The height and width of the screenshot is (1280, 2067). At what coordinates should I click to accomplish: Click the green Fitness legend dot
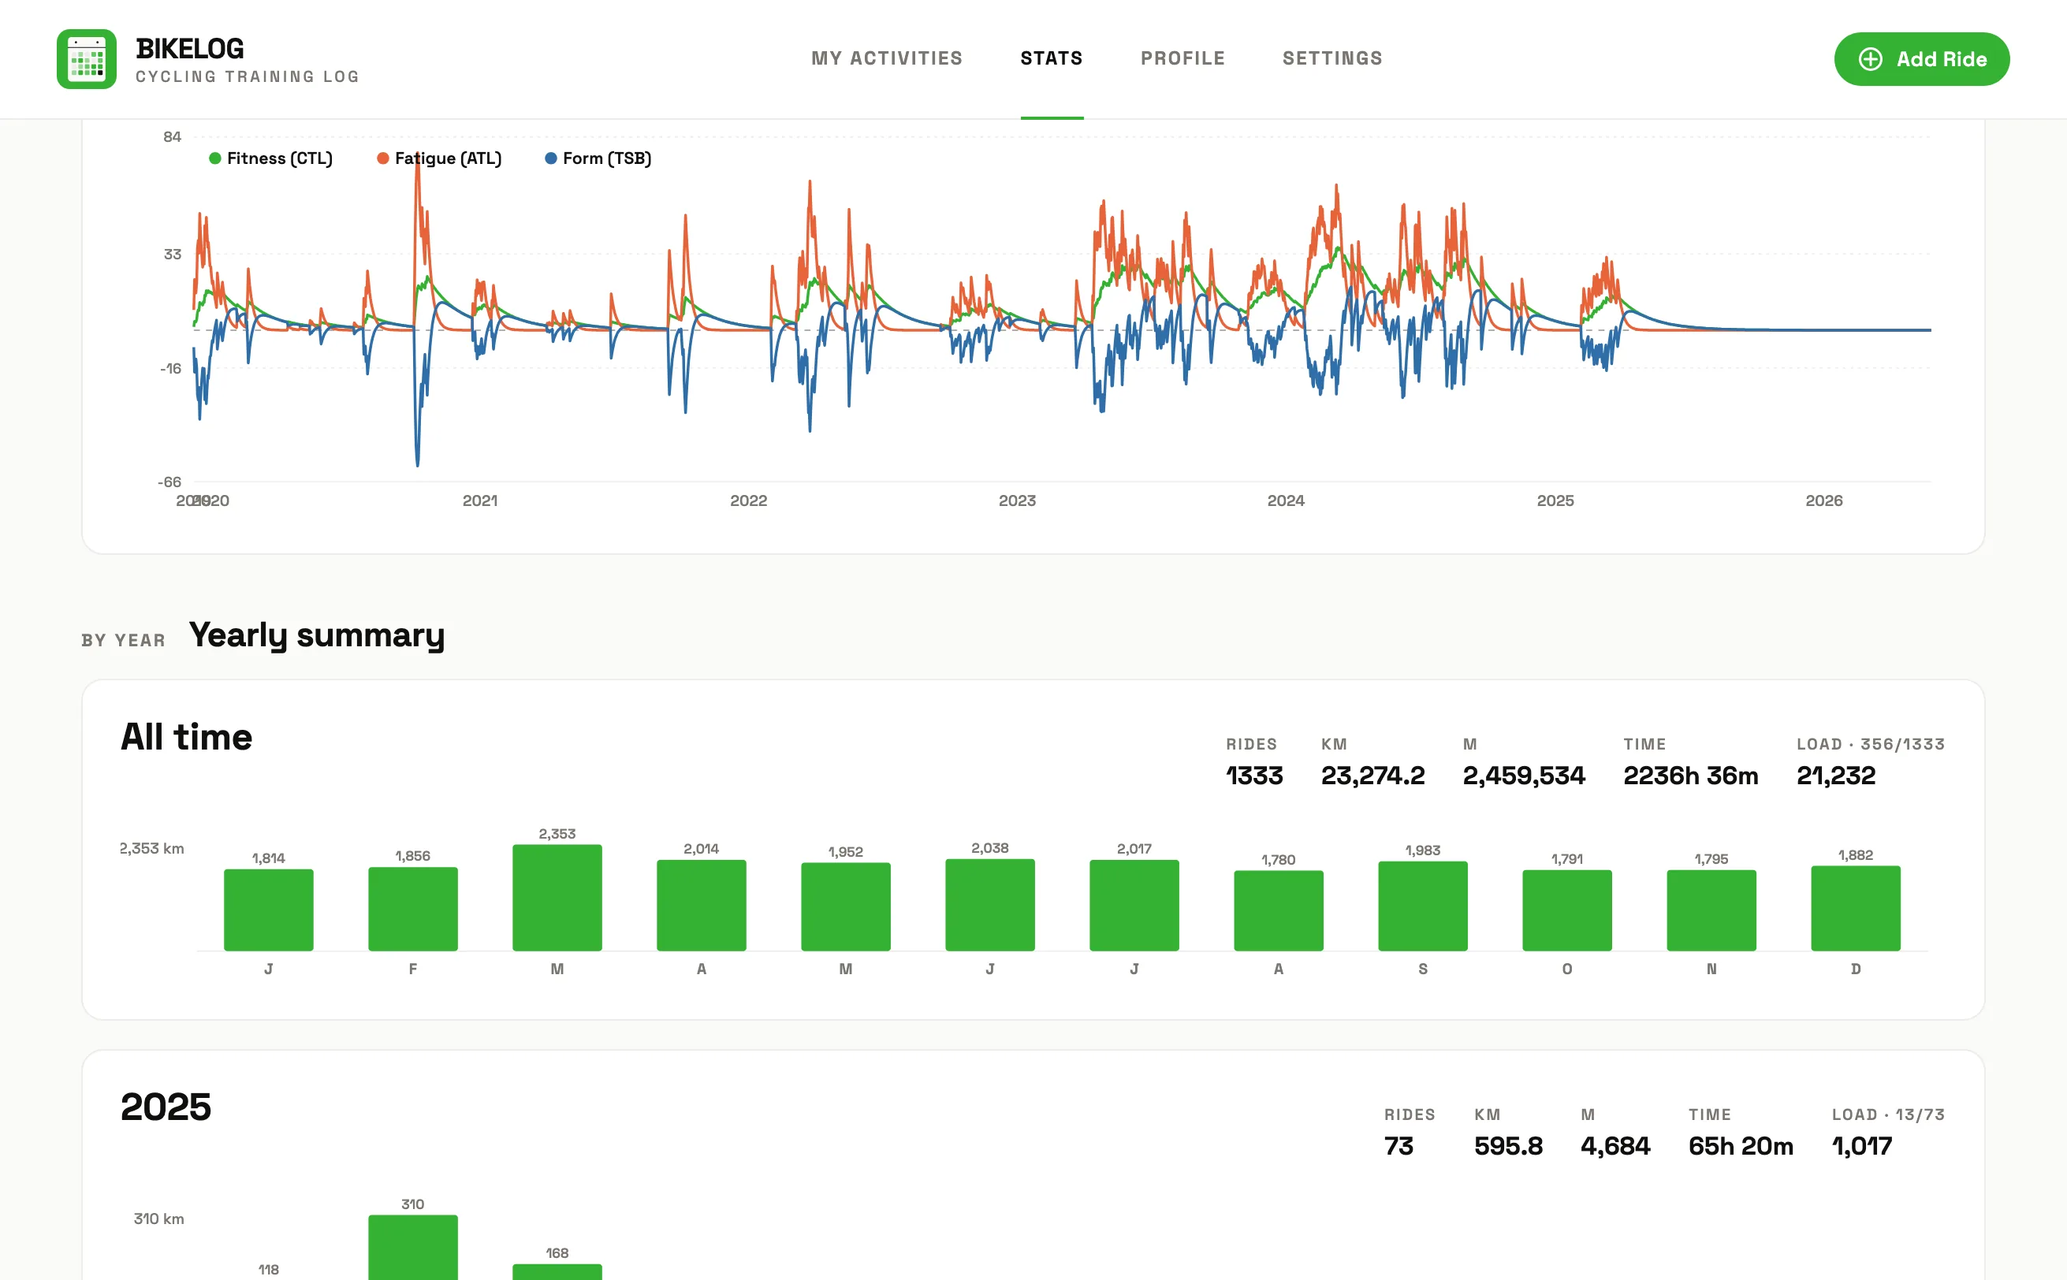[215, 158]
